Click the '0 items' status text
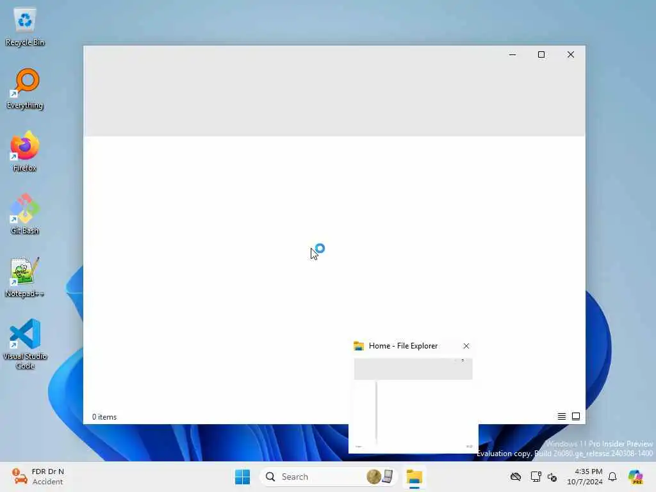Viewport: 656px width, 492px height. 104,416
